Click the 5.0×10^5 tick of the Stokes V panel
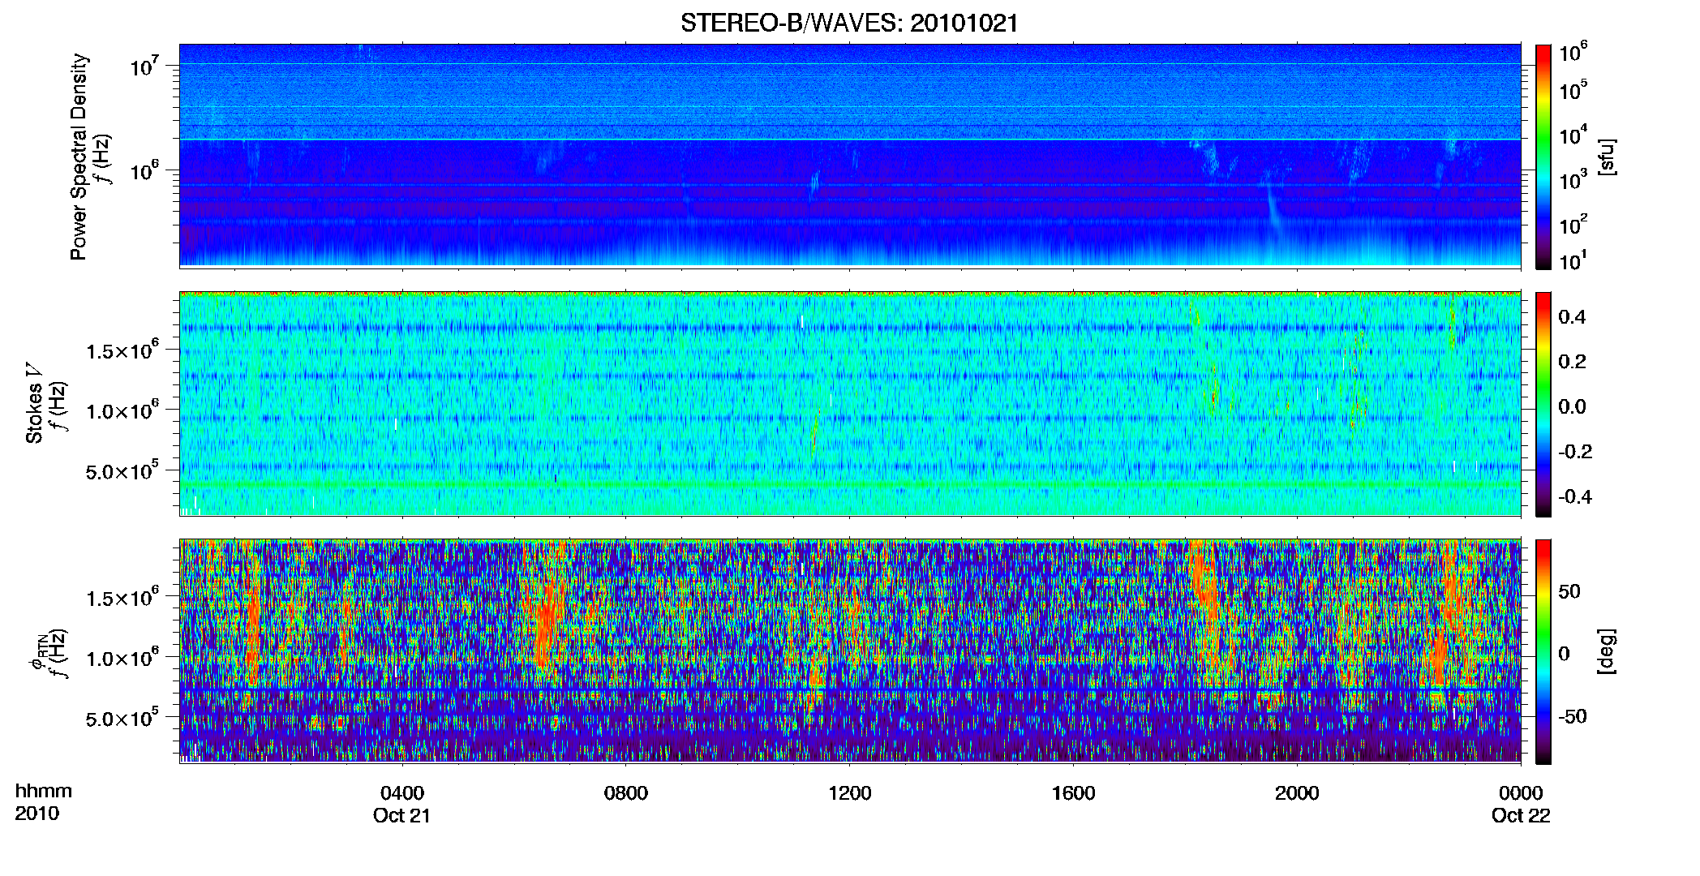The image size is (1700, 876). [122, 470]
